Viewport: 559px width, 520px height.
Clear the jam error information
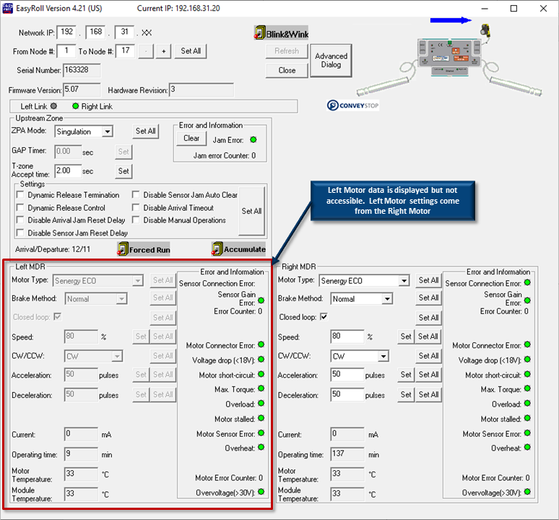tap(191, 138)
